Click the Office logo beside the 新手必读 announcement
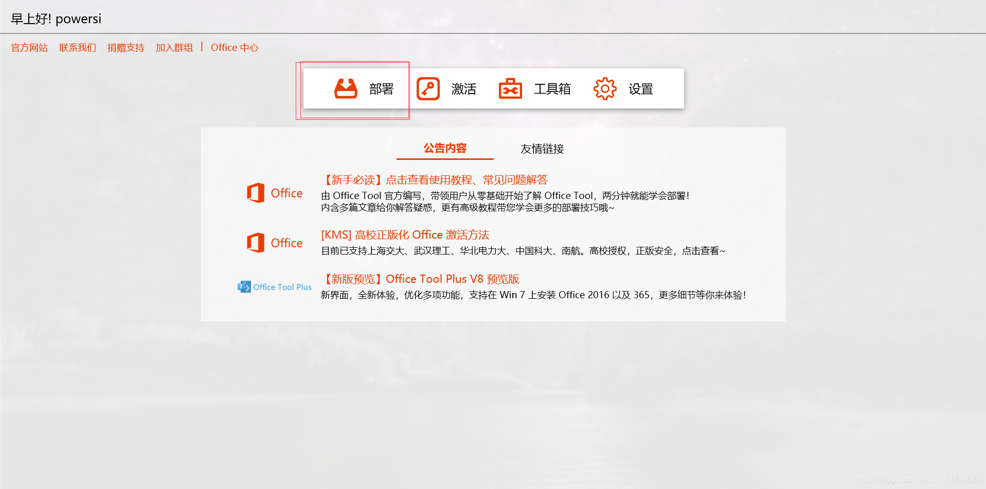 [274, 192]
